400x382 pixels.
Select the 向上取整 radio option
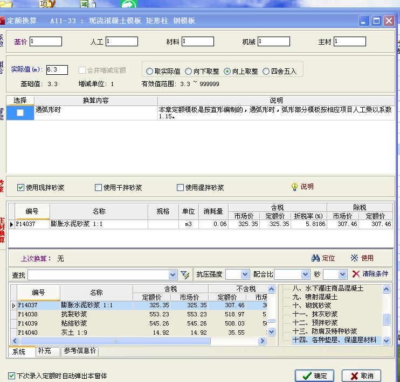point(227,72)
